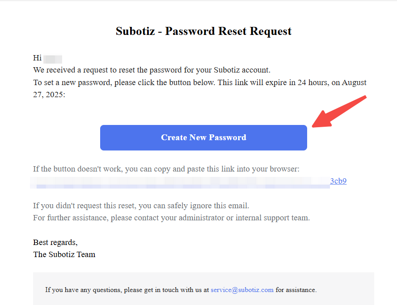Click "for assistance." at the footer end
The height and width of the screenshot is (305, 397).
(x=296, y=290)
